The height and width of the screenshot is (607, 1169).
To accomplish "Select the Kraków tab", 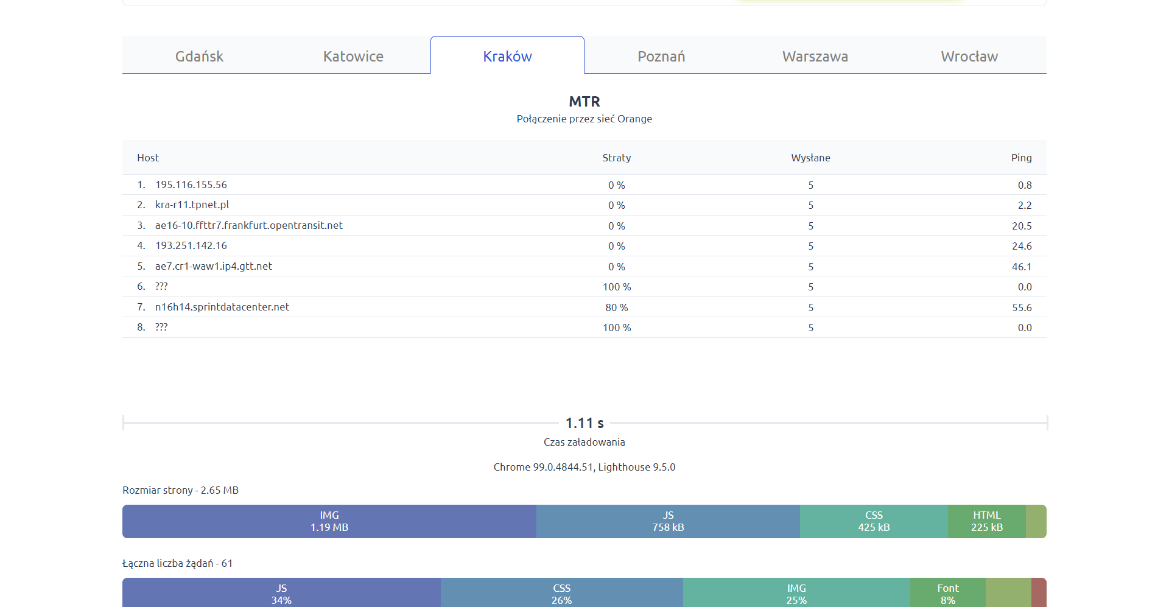I will [507, 56].
